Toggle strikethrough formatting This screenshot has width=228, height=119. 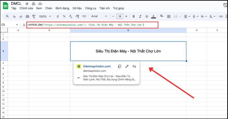pyautogui.click(x=147, y=17)
